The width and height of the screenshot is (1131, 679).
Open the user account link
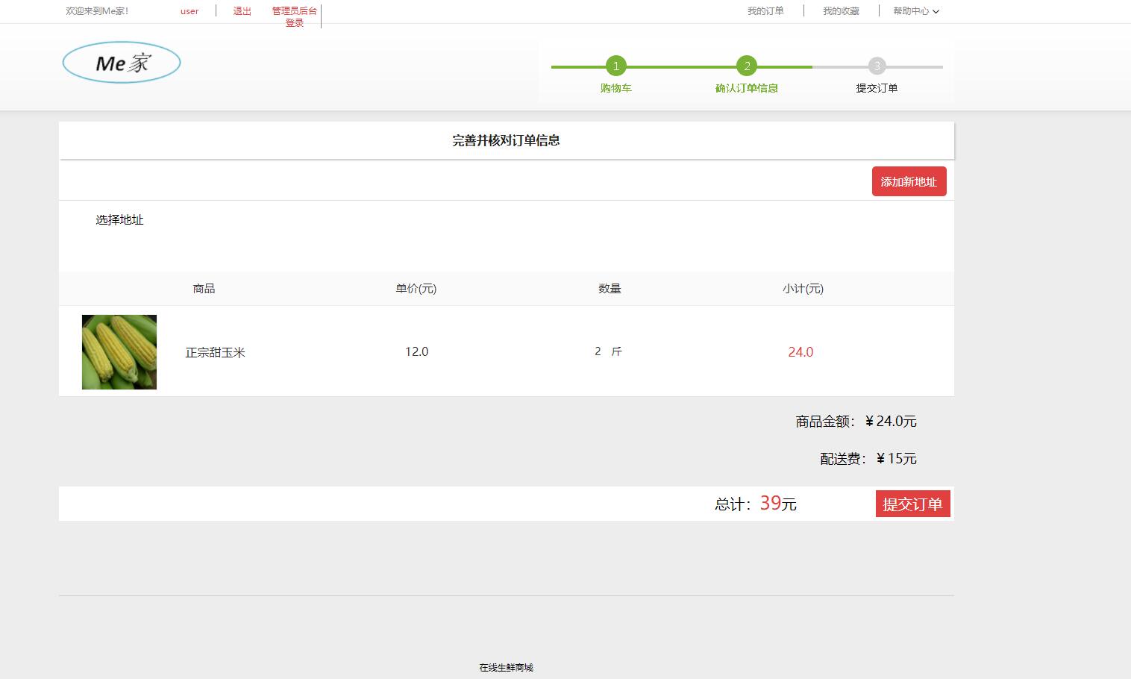189,11
